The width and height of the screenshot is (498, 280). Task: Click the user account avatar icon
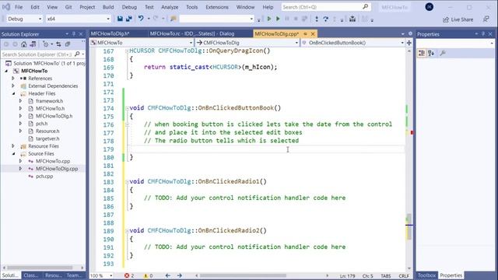pyautogui.click(x=430, y=7)
